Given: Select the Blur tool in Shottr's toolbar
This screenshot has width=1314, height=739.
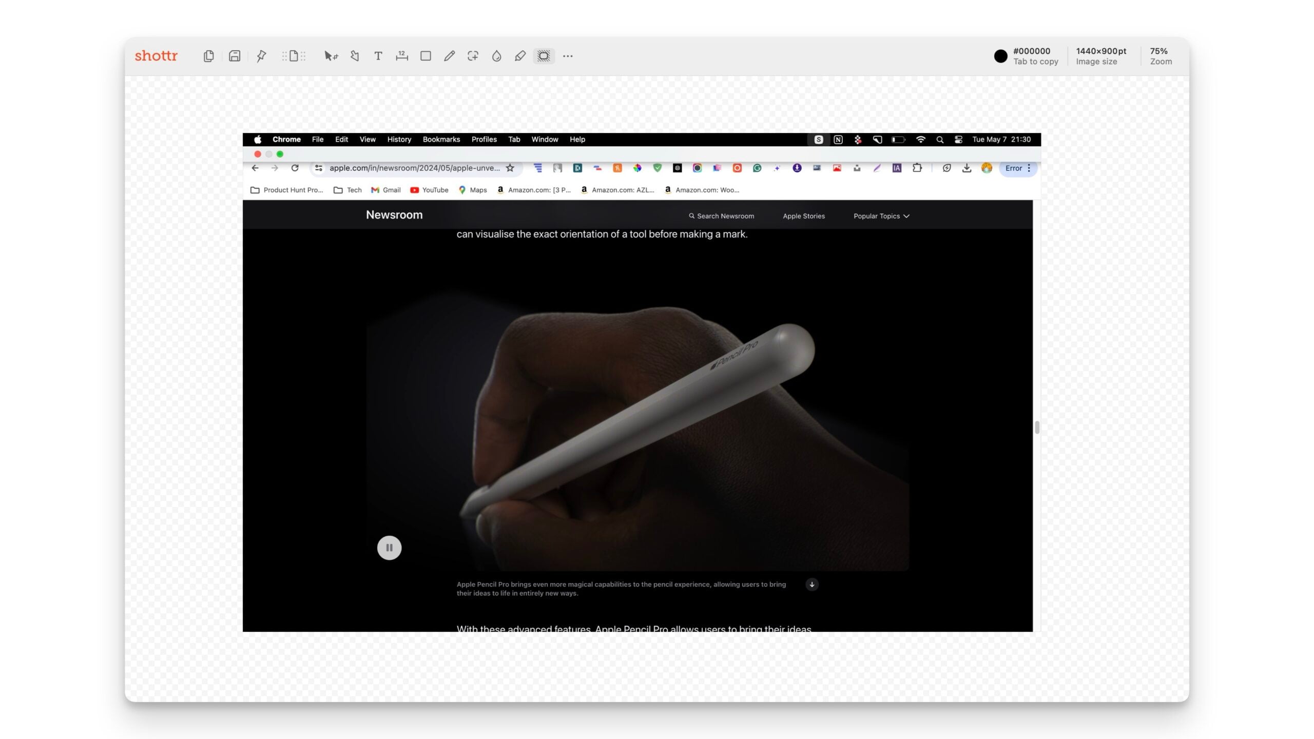Looking at the screenshot, I should click(496, 56).
